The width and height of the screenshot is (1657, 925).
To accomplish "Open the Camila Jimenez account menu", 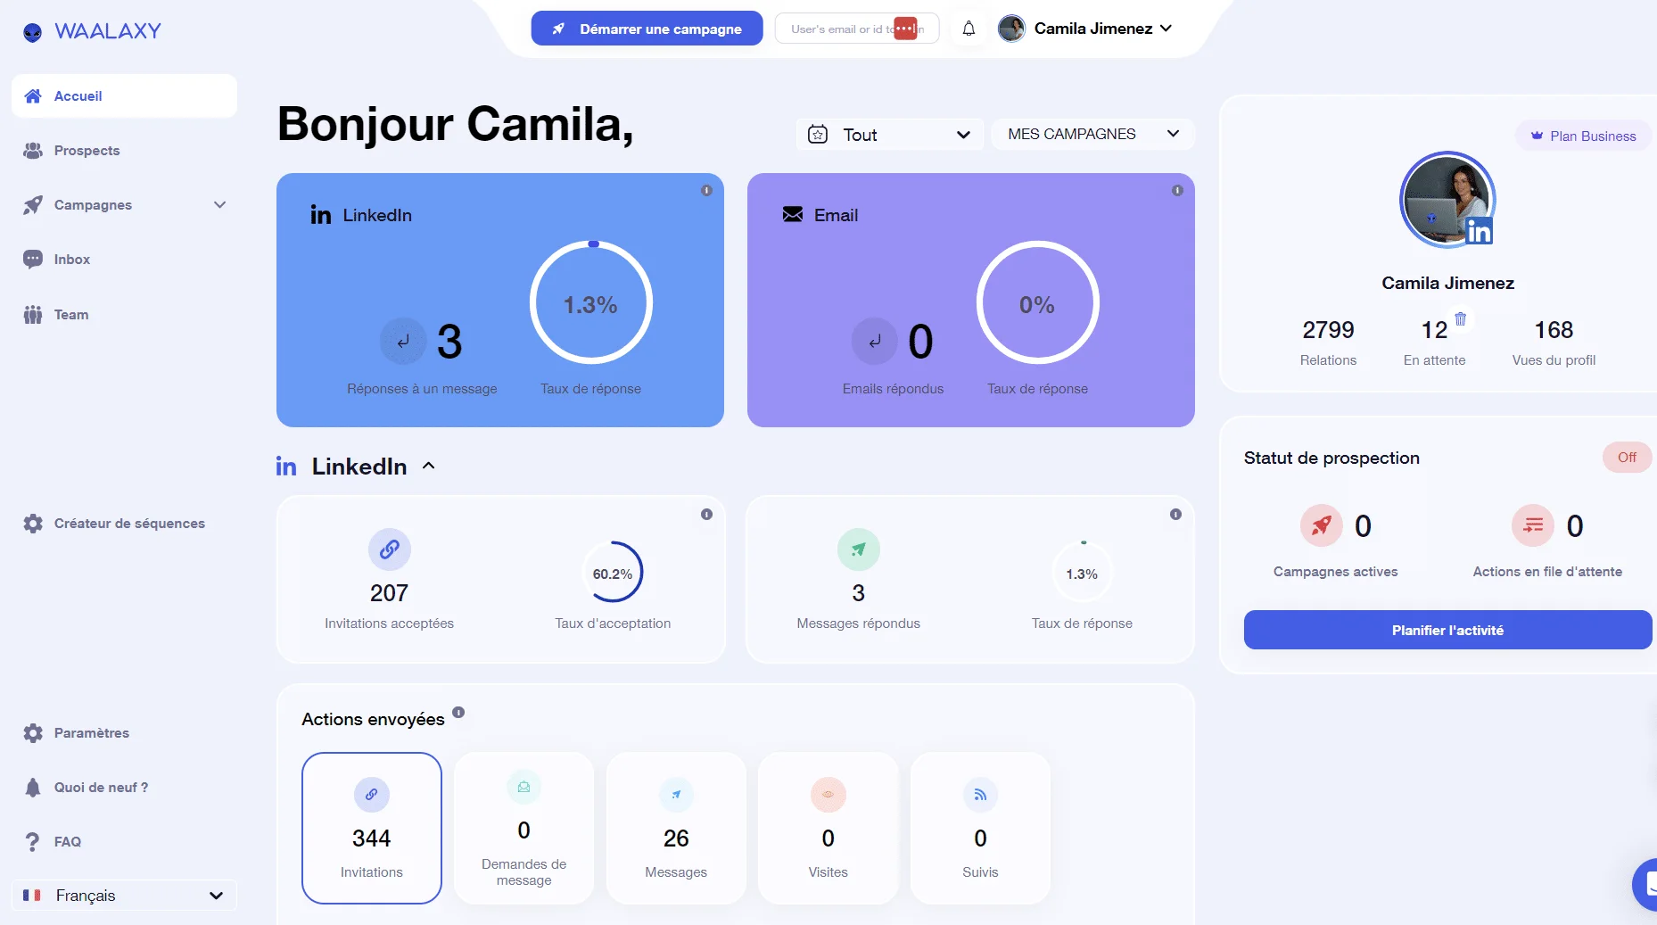I will (x=1085, y=29).
